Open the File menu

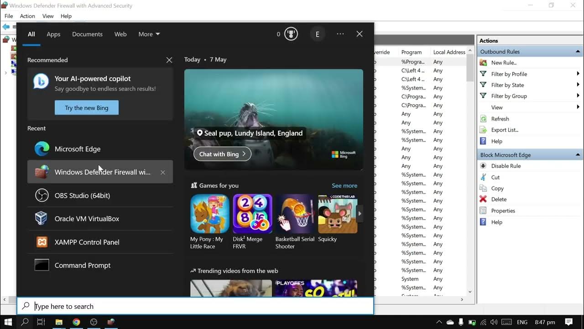point(9,16)
